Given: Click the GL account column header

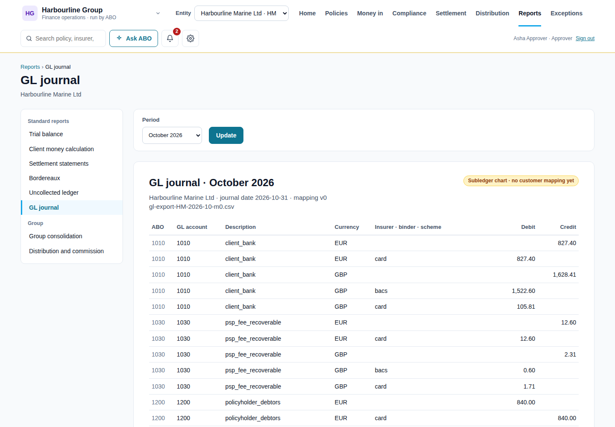Looking at the screenshot, I should tap(192, 227).
